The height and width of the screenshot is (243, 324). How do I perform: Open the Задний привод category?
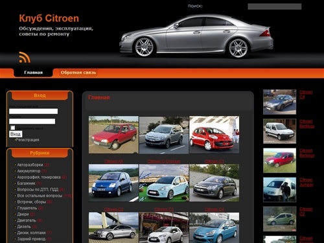point(31,239)
